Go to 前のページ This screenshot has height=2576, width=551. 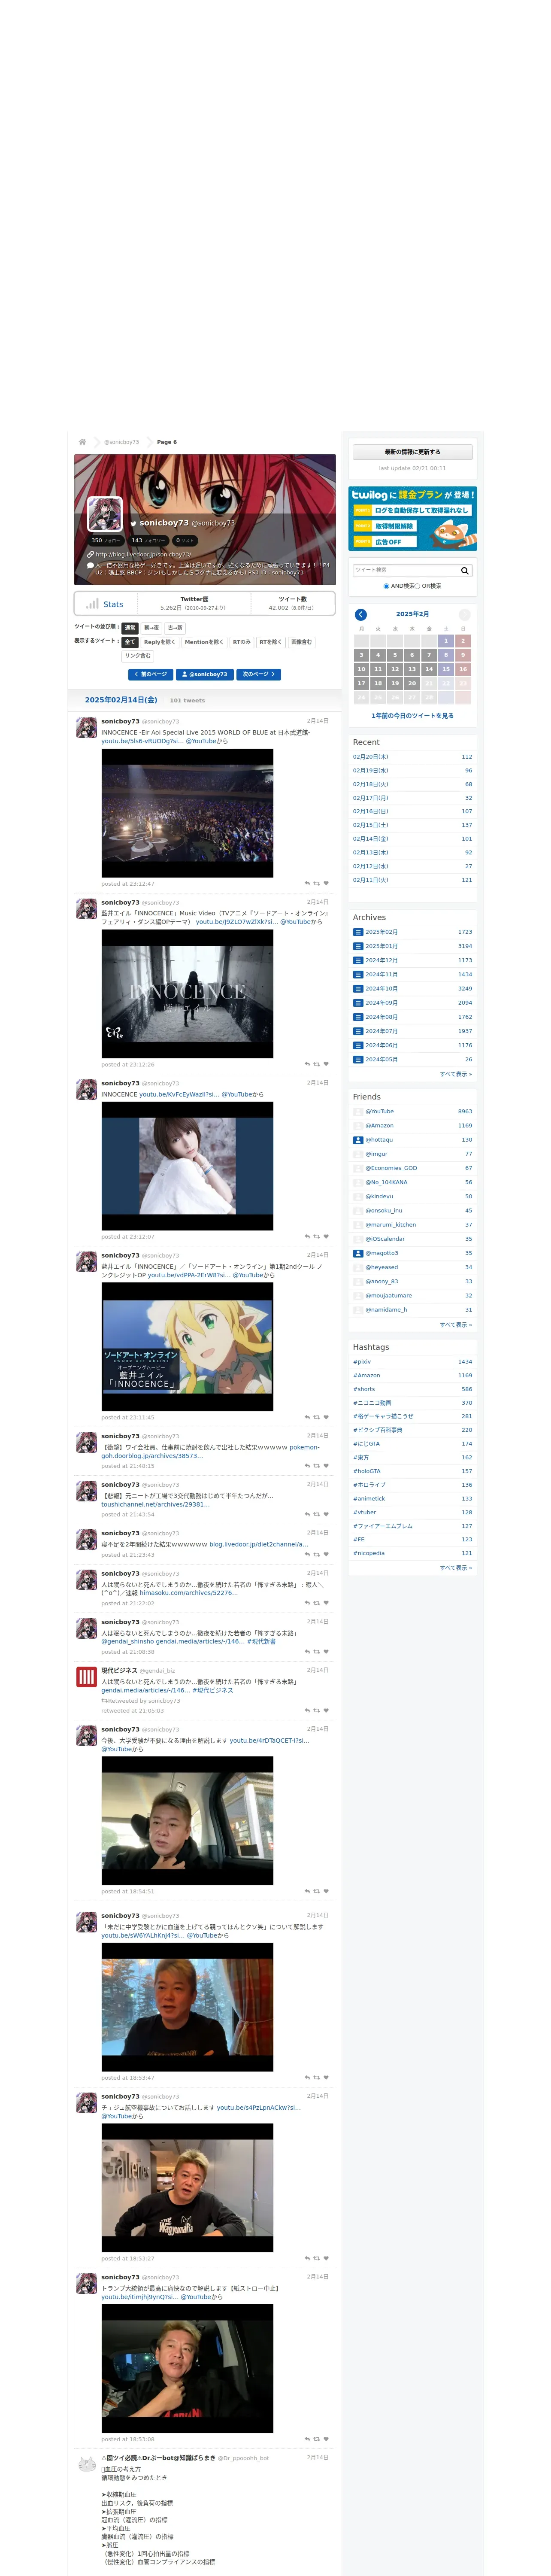(150, 674)
